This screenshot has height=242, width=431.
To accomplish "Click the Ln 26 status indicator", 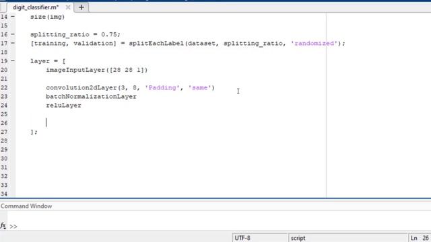I will click(420, 238).
